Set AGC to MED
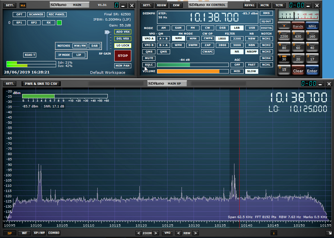 pos(237,71)
